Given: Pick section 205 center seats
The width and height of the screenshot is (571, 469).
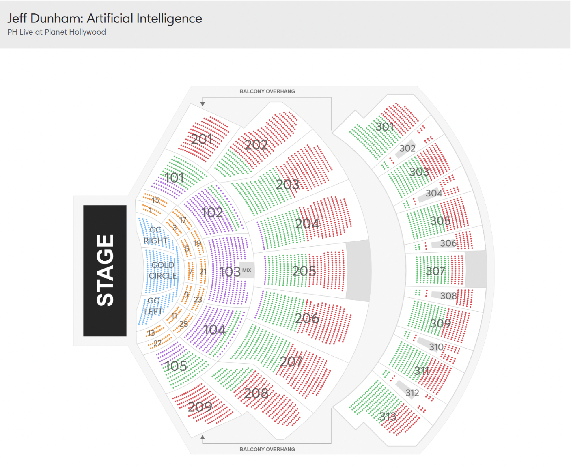Looking at the screenshot, I should pos(304,271).
